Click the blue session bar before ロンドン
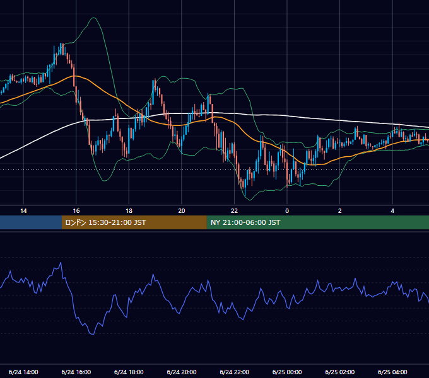The image size is (429, 378). 31,222
